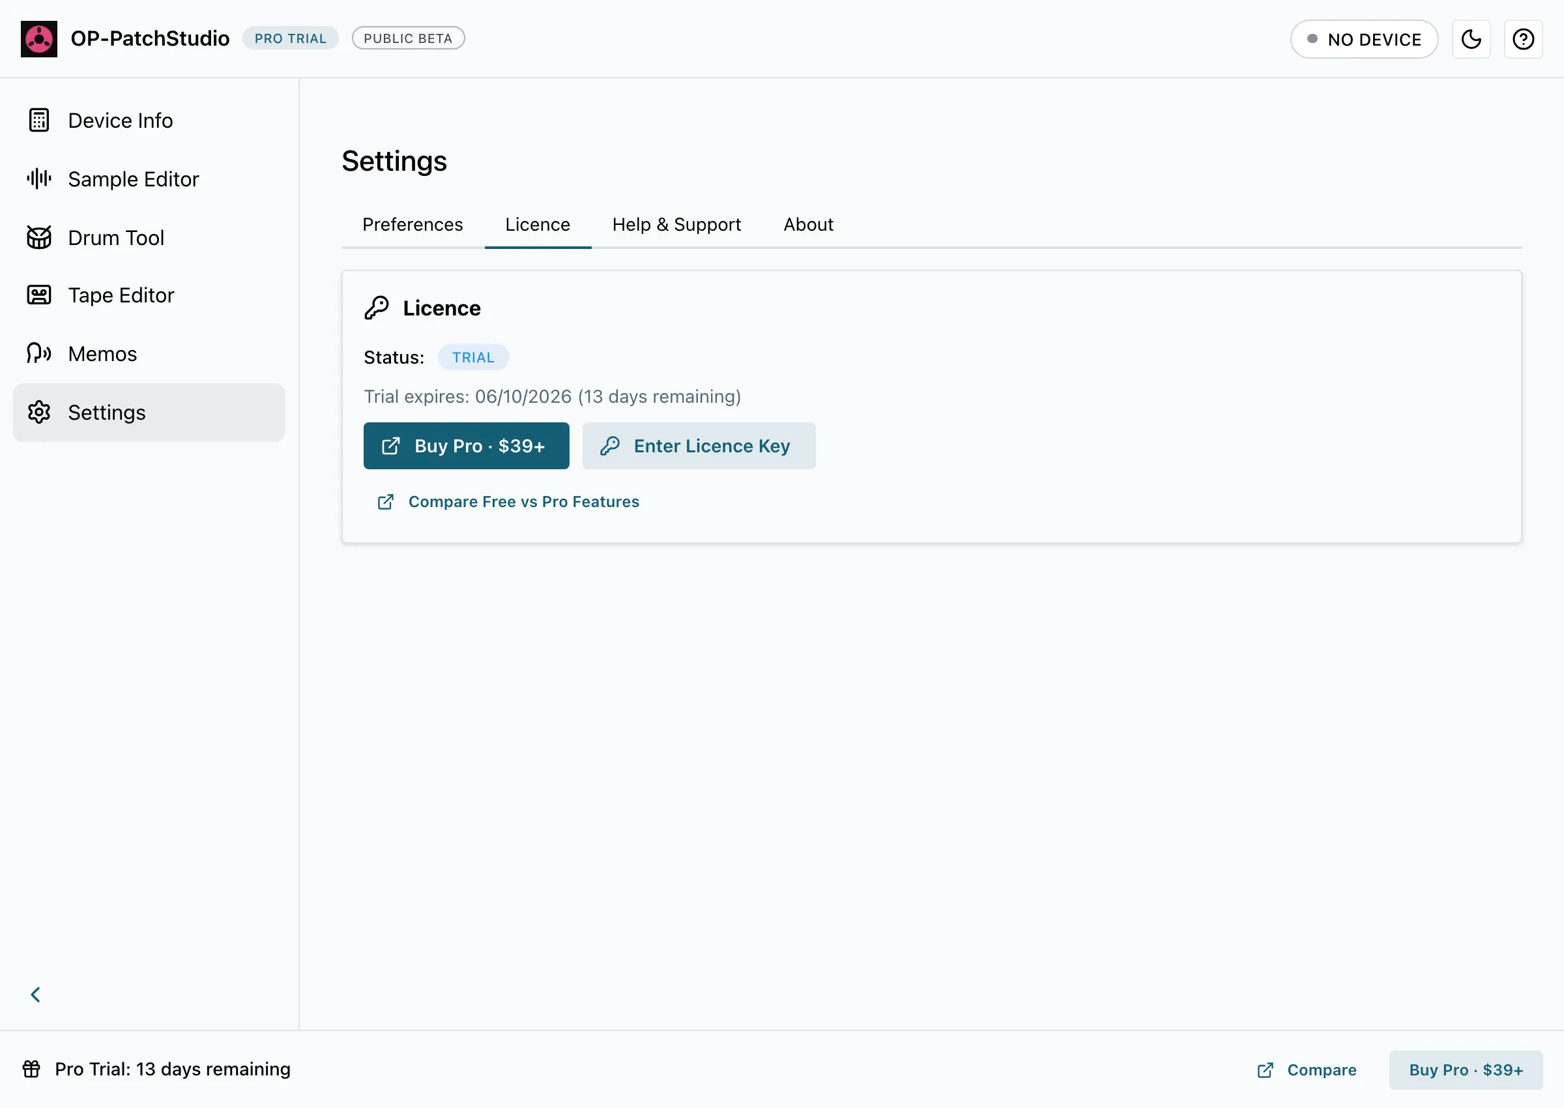
Task: Navigate to Memos
Action: [x=149, y=354]
